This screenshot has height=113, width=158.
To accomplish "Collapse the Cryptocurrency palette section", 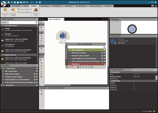I will (x=2, y=55).
